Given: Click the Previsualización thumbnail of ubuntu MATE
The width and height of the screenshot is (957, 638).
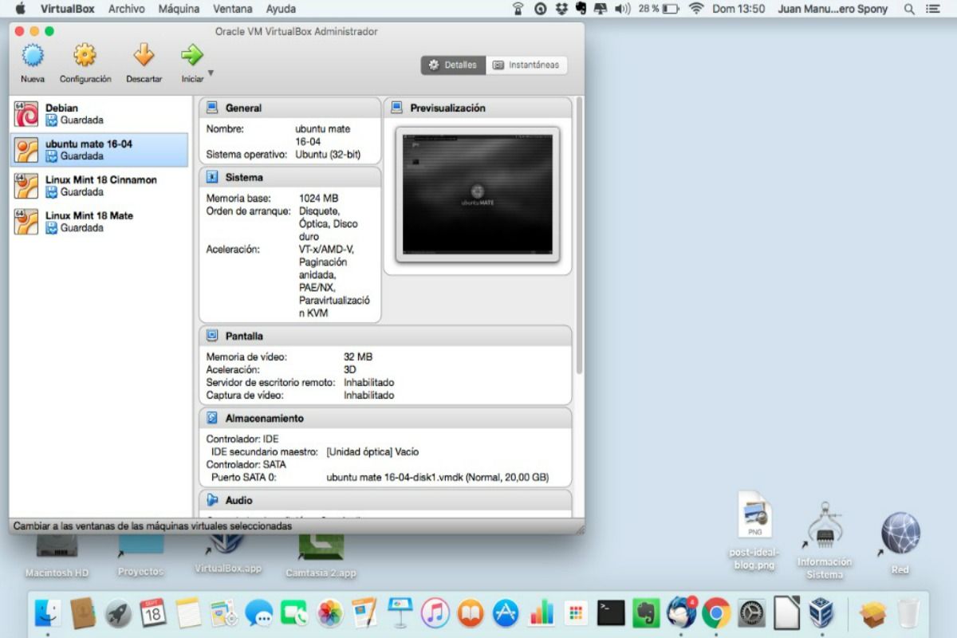Looking at the screenshot, I should pyautogui.click(x=477, y=194).
